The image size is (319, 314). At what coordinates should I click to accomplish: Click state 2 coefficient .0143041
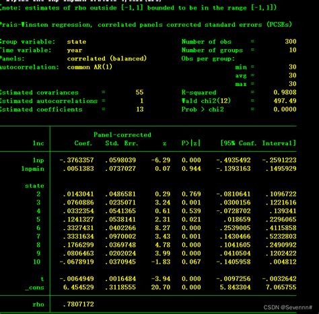[x=78, y=194]
